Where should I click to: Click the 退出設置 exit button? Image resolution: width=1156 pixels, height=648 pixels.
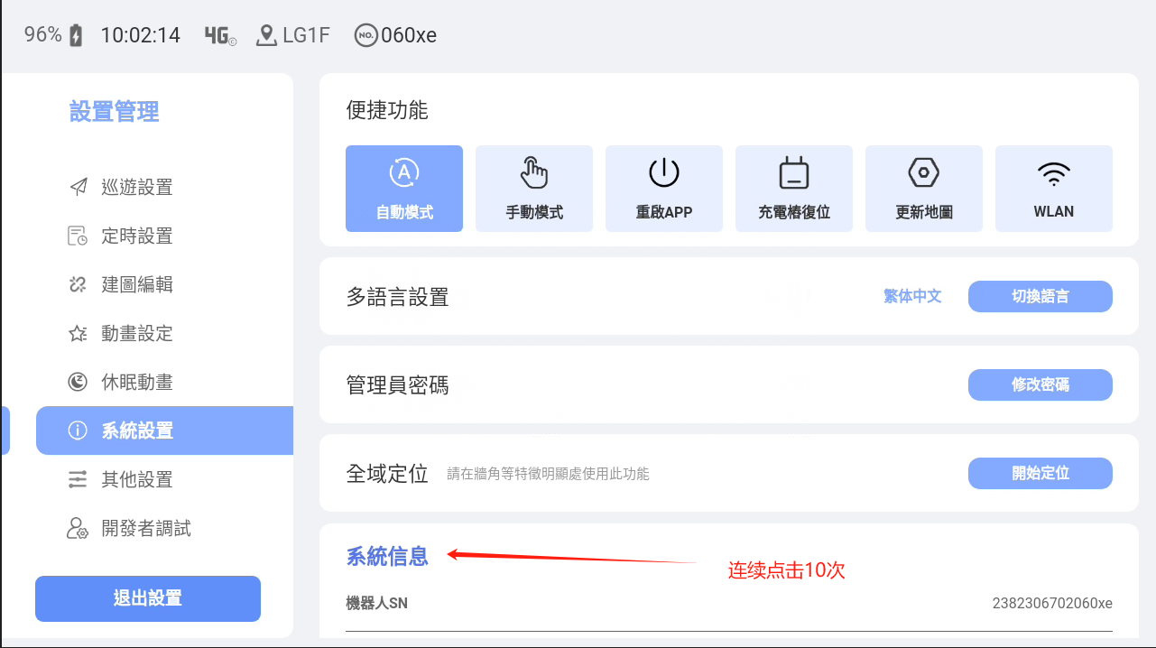(x=148, y=598)
